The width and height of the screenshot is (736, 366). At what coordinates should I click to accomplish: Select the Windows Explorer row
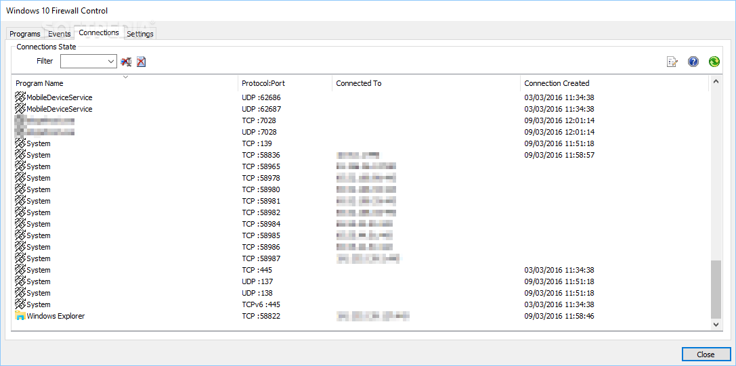pos(361,316)
